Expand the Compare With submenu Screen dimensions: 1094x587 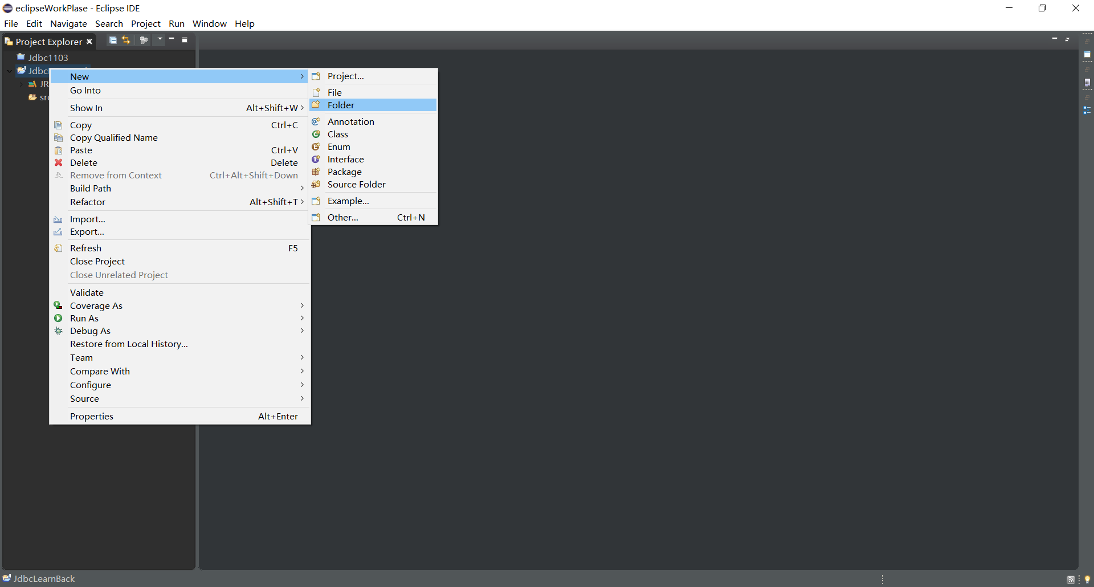coord(179,371)
